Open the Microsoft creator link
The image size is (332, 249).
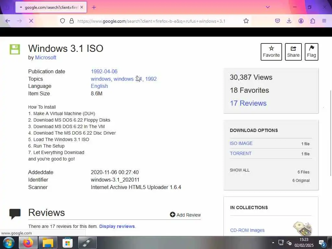click(45, 58)
